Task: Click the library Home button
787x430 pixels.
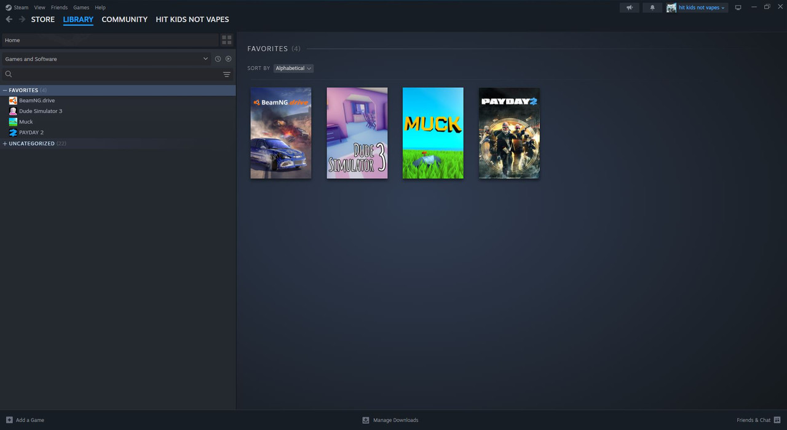Action: pyautogui.click(x=109, y=40)
